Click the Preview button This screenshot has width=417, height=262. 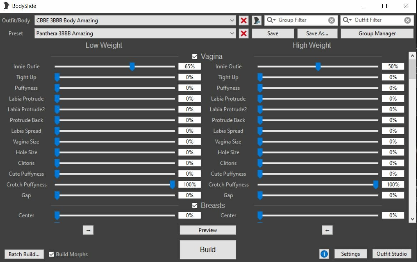coord(208,230)
